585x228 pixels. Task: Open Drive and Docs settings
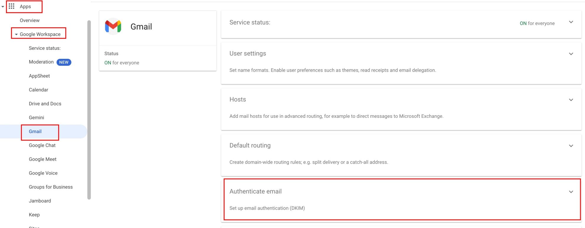click(45, 104)
